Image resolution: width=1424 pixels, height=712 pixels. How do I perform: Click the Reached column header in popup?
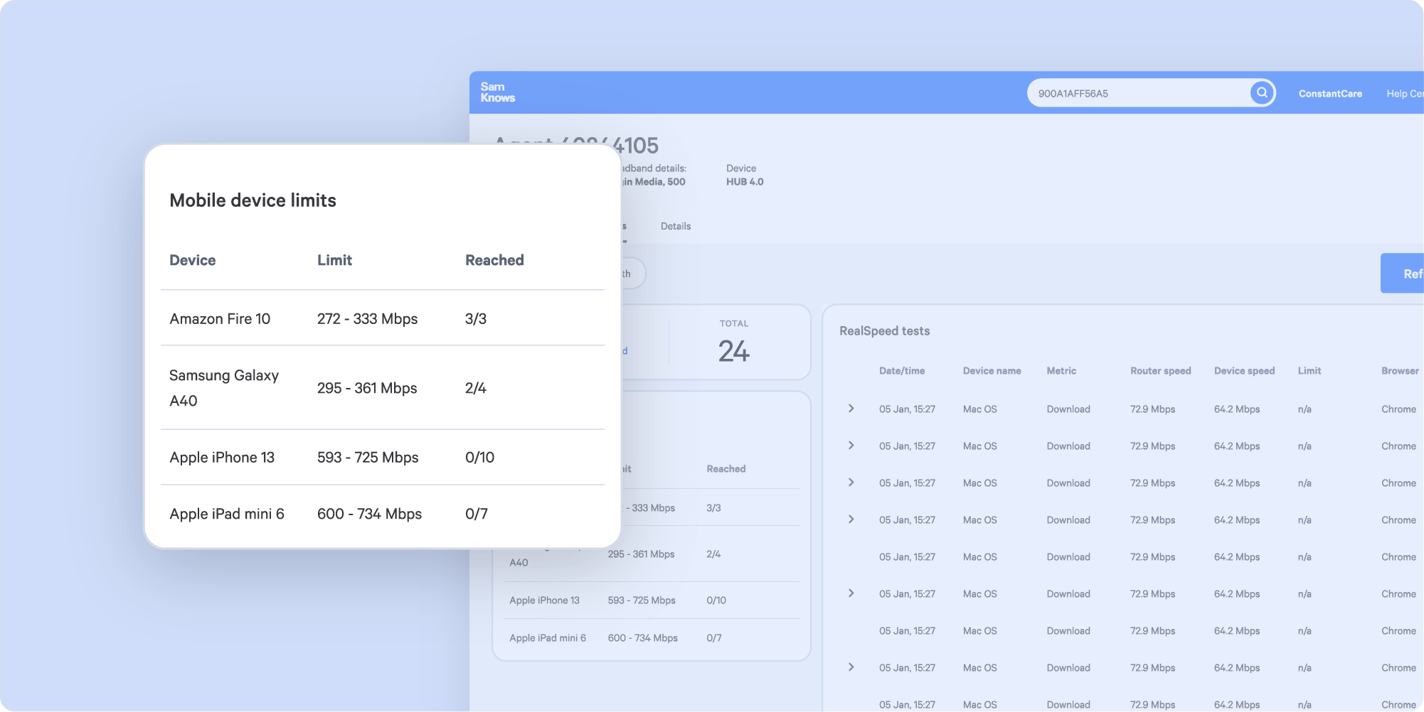494,260
